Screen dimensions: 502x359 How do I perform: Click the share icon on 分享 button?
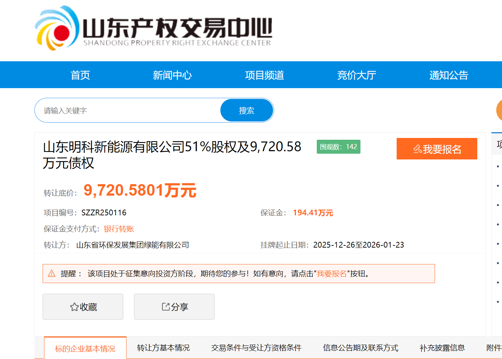(166, 307)
